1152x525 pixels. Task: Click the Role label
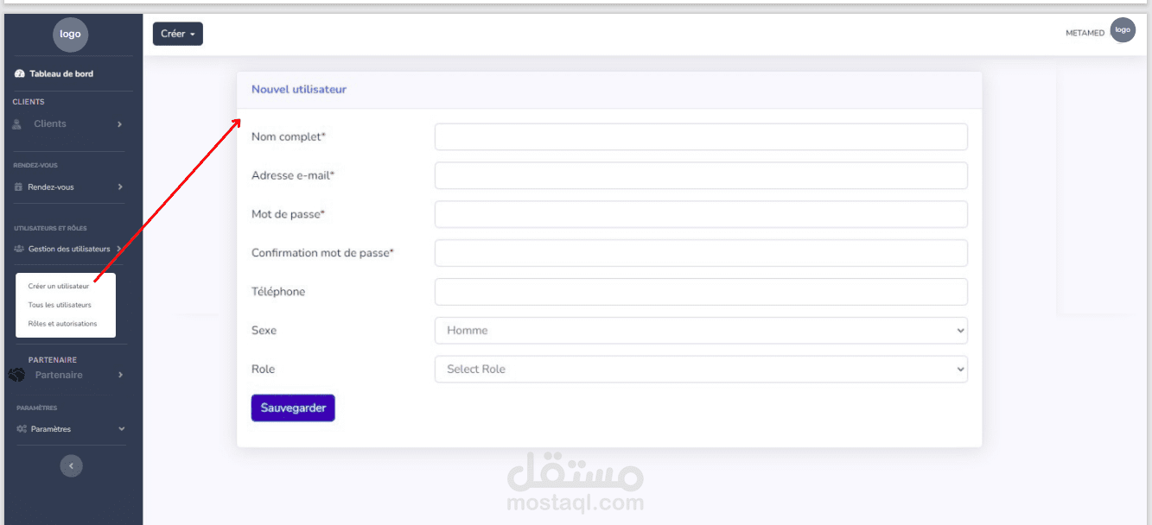pos(263,369)
